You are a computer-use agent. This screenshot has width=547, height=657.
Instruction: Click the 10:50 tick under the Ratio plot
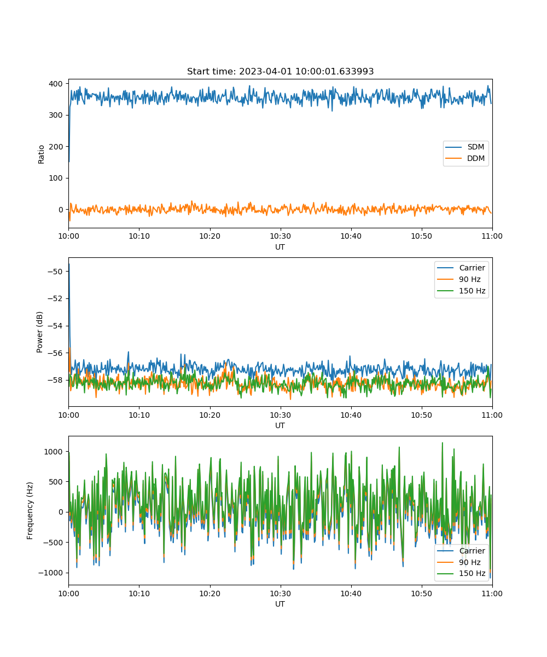point(422,236)
